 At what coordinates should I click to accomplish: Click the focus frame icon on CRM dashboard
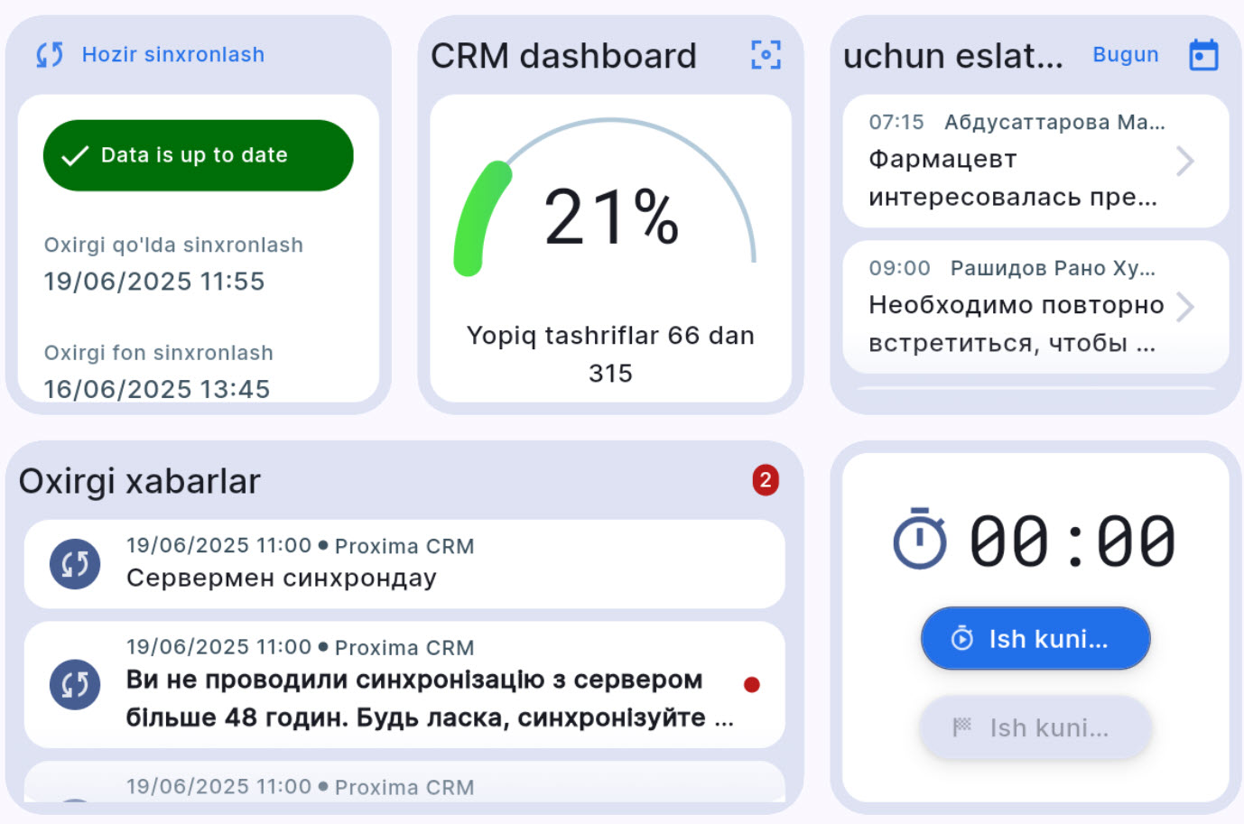coord(766,55)
